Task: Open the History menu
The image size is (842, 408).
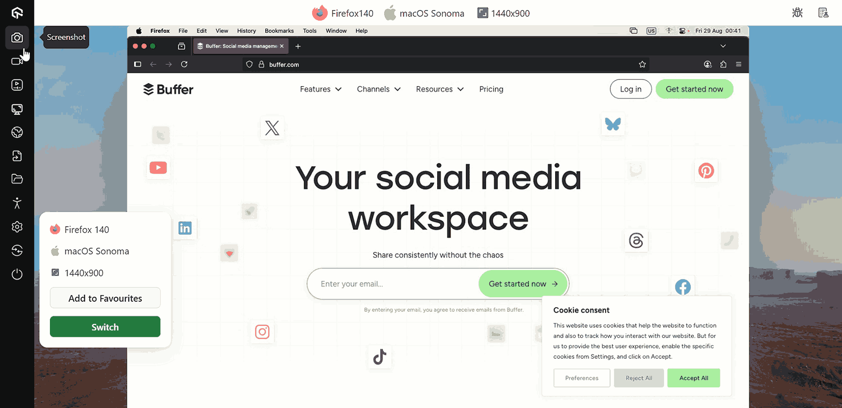Action: tap(247, 31)
